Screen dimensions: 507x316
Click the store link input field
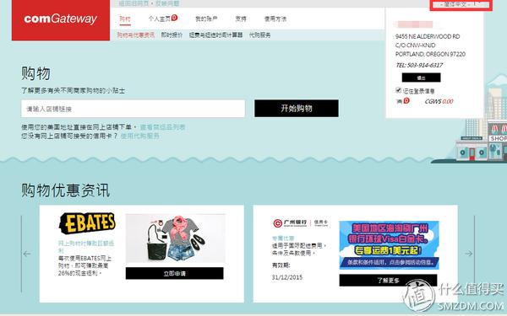point(134,109)
